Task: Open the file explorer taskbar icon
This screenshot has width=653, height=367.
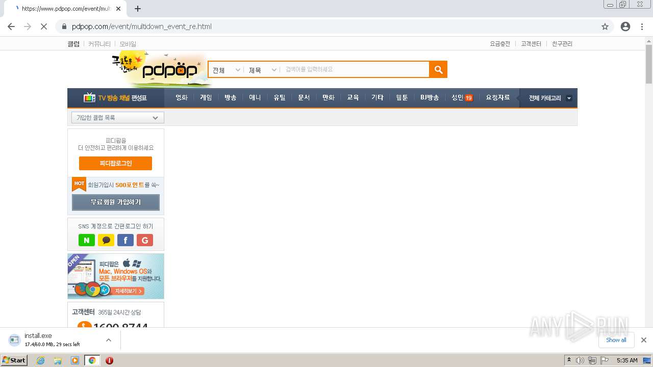Action: coord(58,360)
